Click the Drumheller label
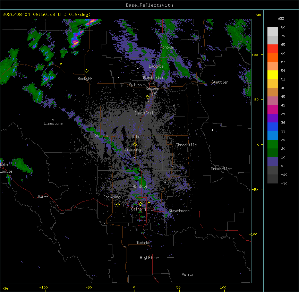299x292 pixels. (x=221, y=169)
